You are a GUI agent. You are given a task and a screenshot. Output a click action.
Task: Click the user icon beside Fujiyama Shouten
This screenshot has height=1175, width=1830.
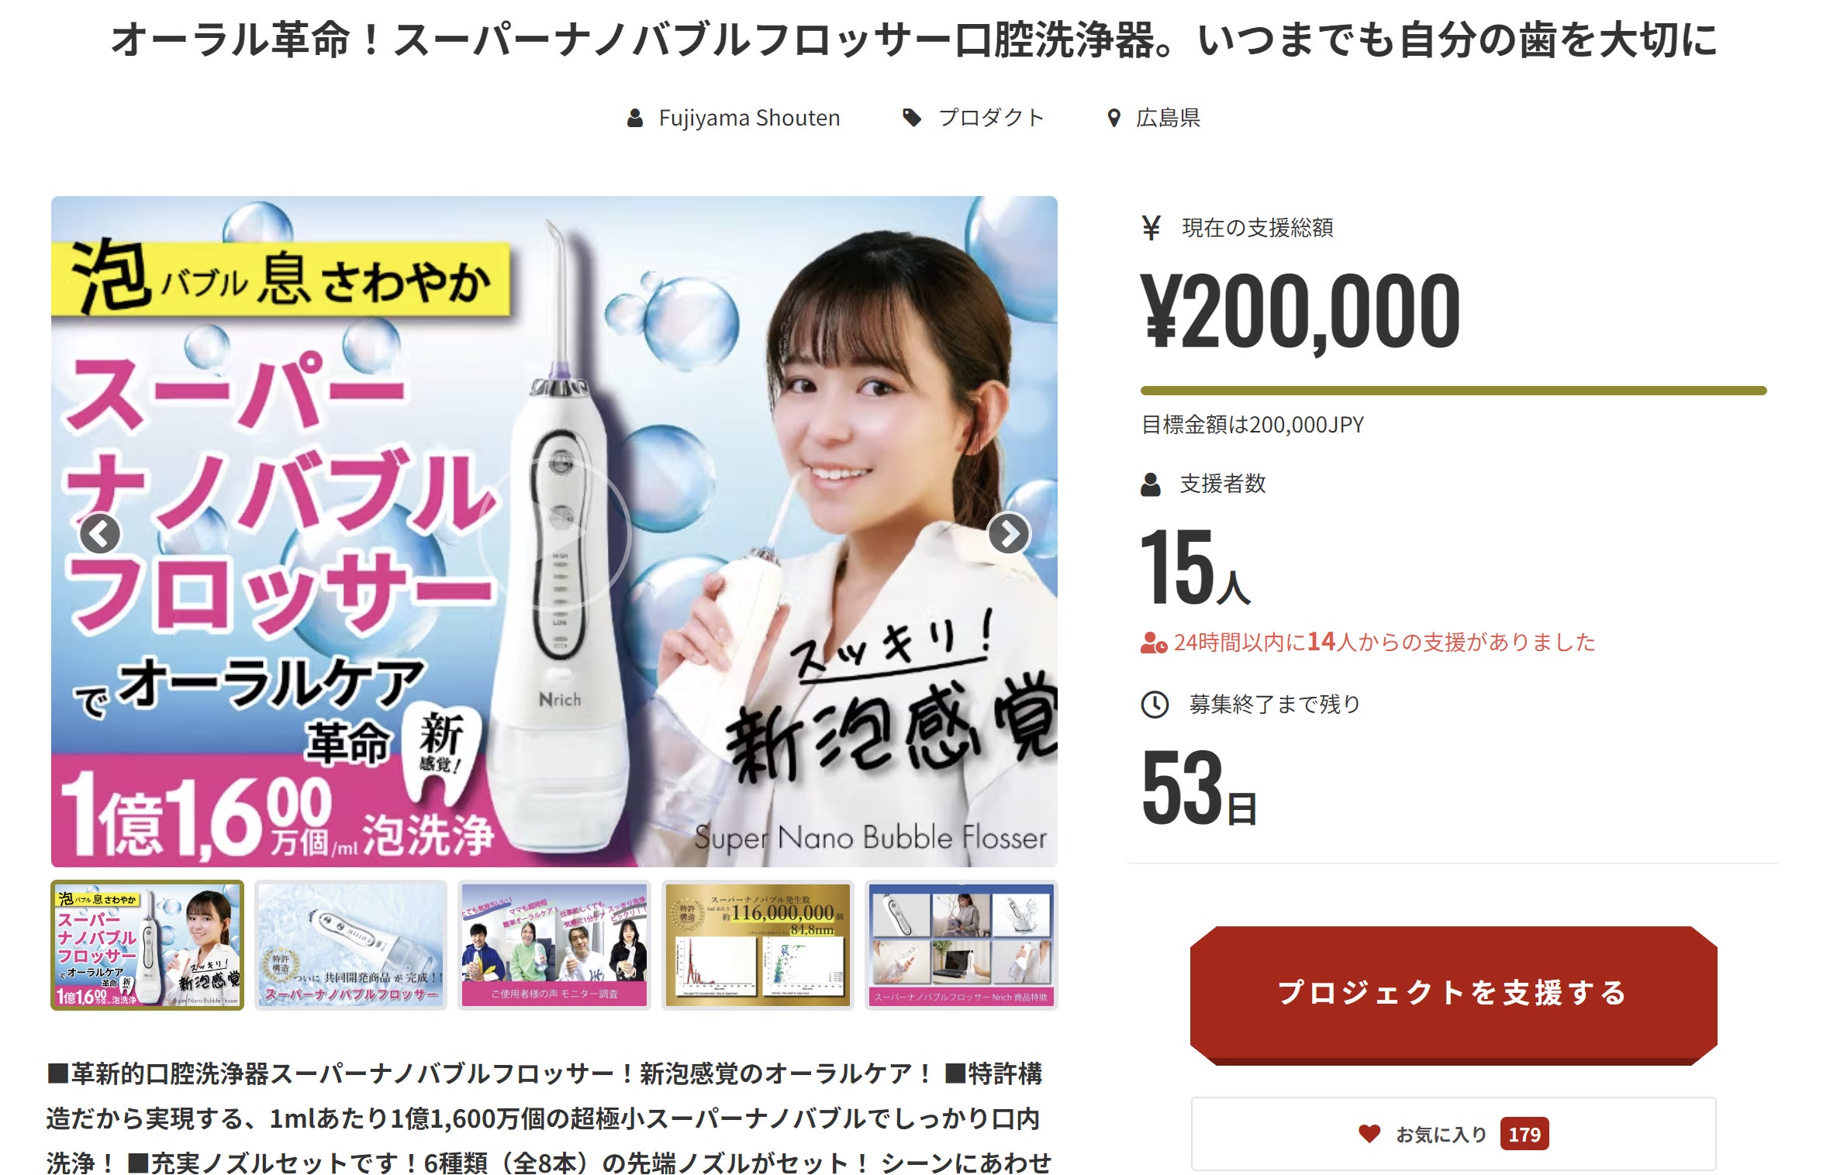coord(635,118)
